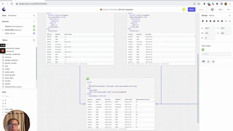Expand the Report button dropdown arrow
This screenshot has width=233, height=131.
tap(207, 9)
